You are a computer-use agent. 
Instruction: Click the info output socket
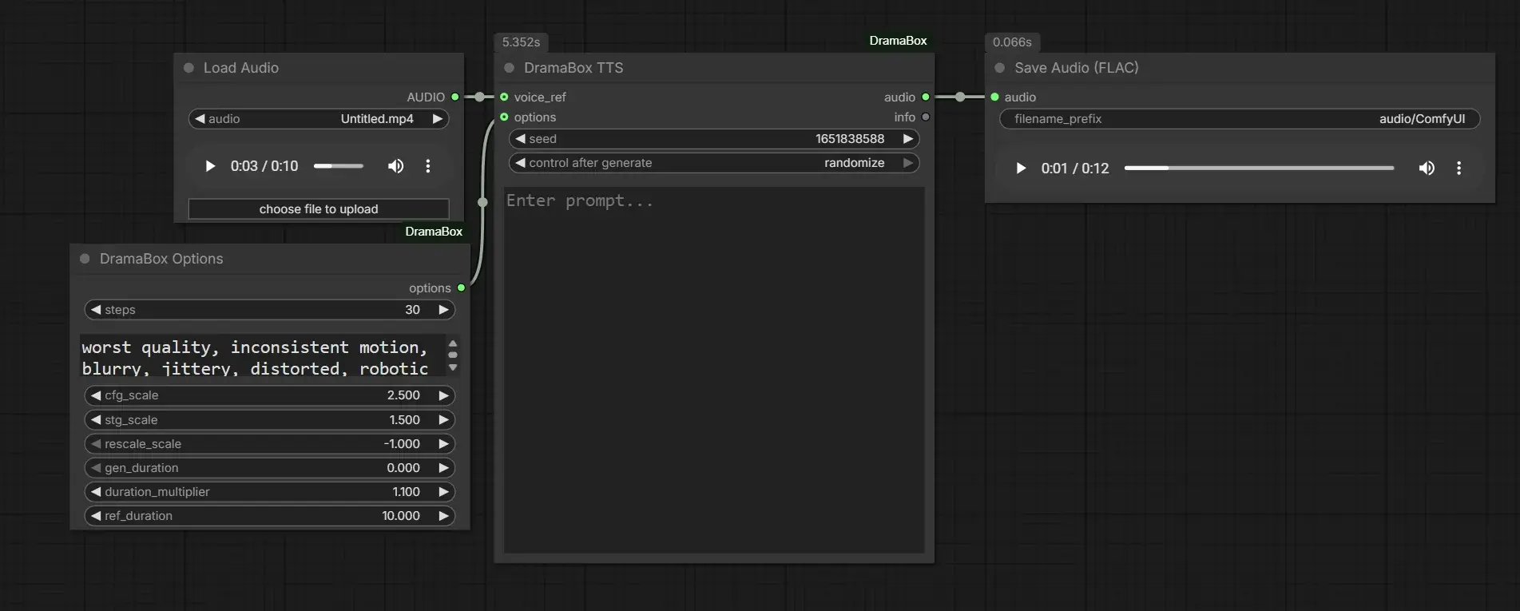[x=926, y=117]
